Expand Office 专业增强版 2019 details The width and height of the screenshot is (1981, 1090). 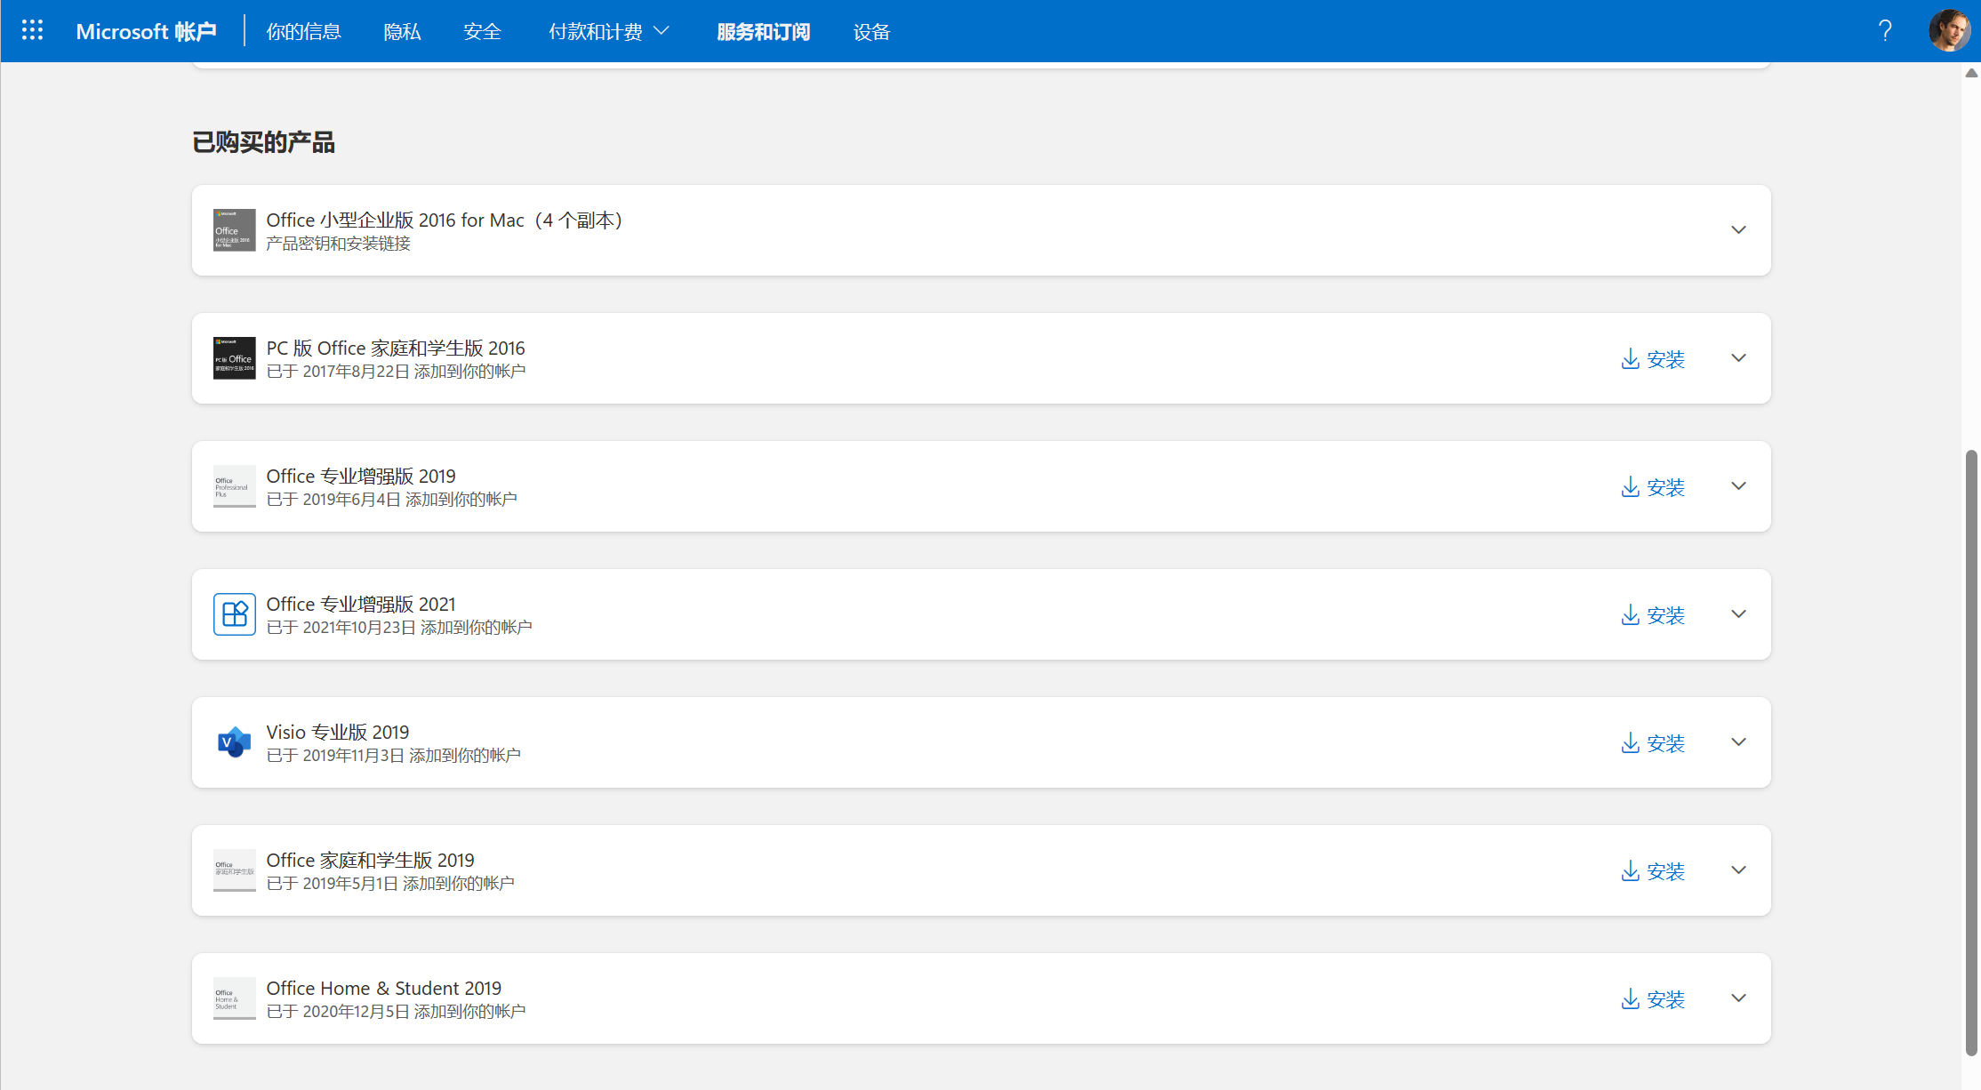point(1739,486)
